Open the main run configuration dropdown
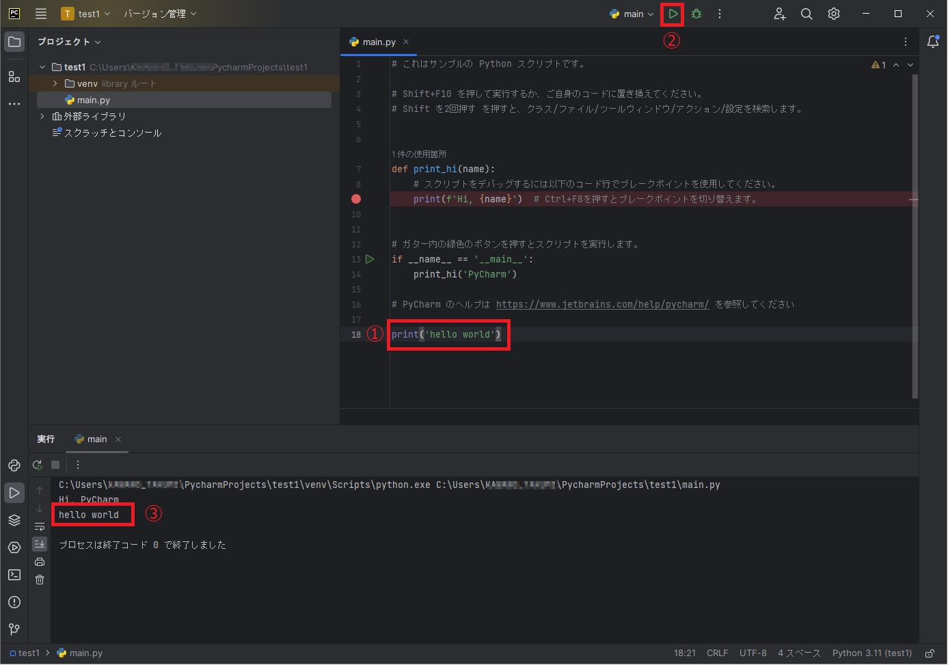Image resolution: width=948 pixels, height=665 pixels. point(632,14)
